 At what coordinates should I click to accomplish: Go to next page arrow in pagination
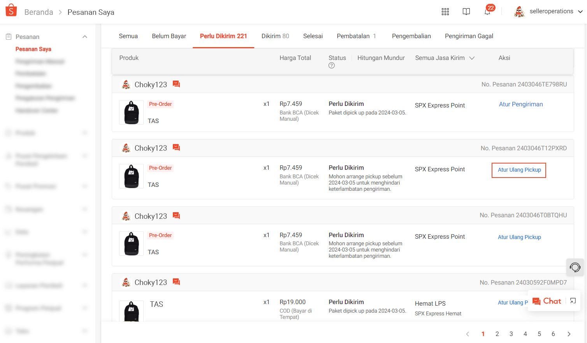(x=569, y=334)
